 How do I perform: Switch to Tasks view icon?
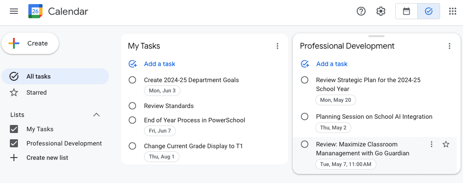(428, 12)
